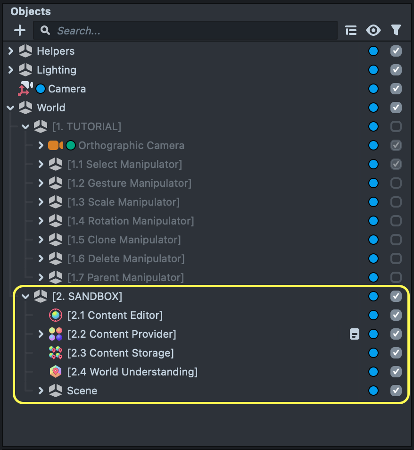414x450 pixels.
Task: Uncheck the Helpers enabled checkbox
Action: point(396,51)
